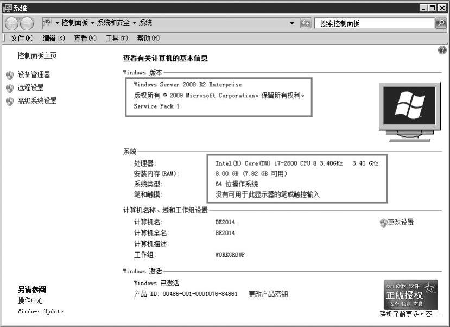The image size is (450, 327).
Task: Open 高级系统设置 link
Action: pos(37,101)
